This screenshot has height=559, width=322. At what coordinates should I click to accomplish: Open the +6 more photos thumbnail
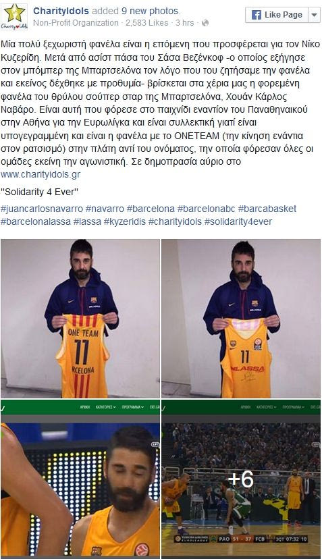click(241, 478)
